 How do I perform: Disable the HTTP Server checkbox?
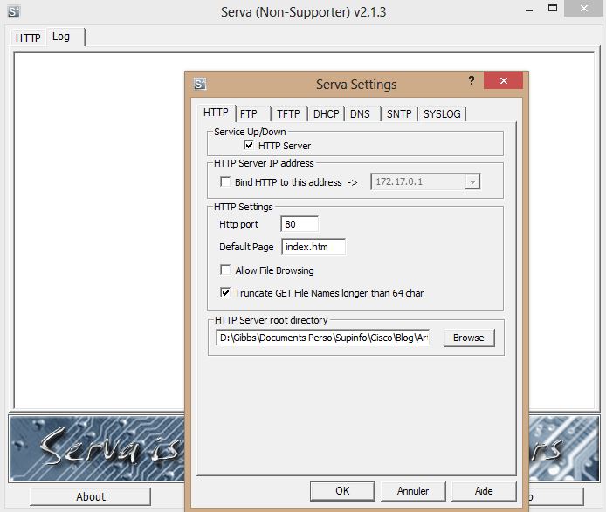click(249, 145)
